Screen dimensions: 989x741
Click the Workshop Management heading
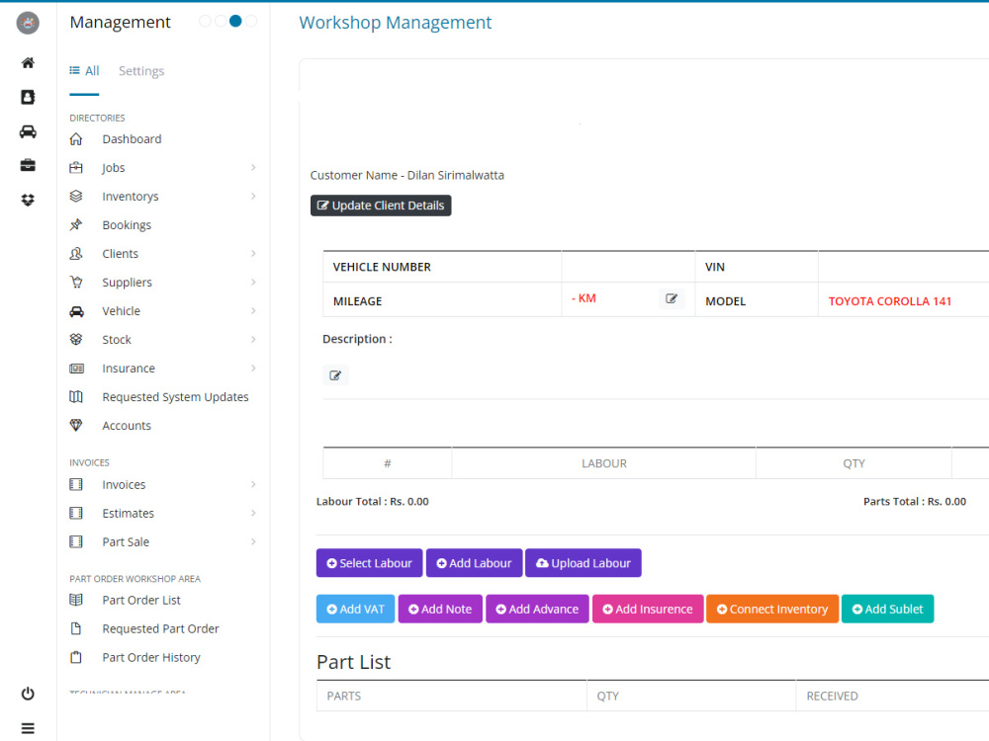click(395, 22)
